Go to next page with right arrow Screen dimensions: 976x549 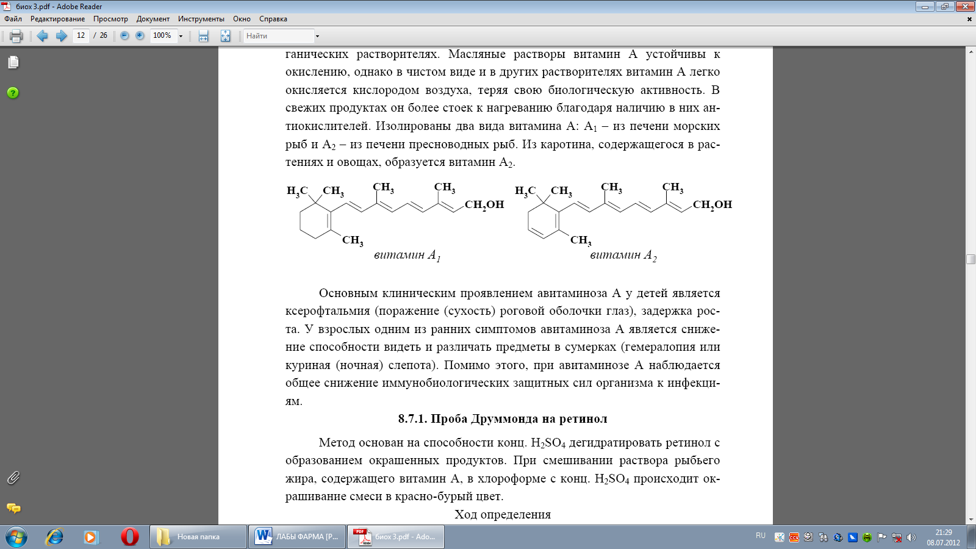(61, 36)
